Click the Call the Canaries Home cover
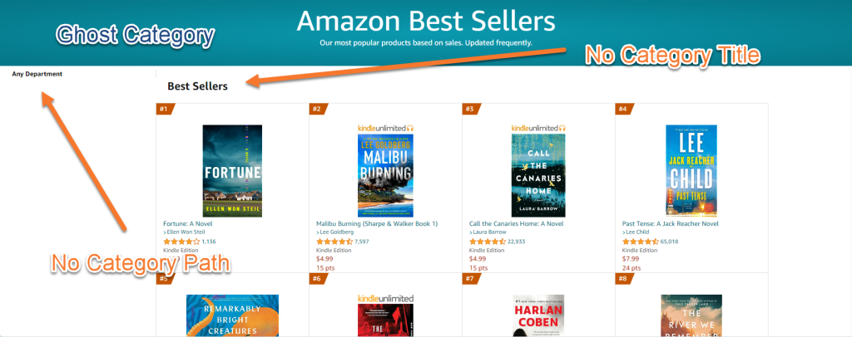852x337 pixels. tap(537, 174)
